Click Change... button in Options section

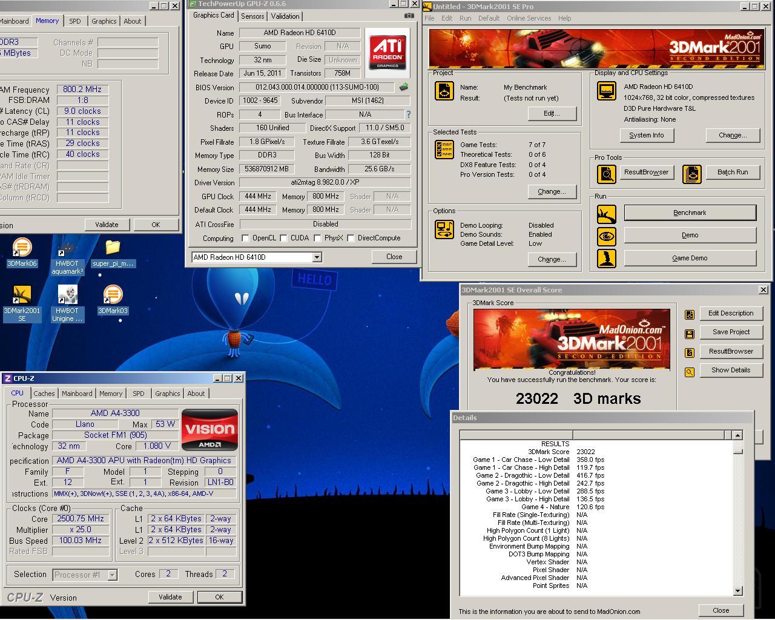pos(552,259)
